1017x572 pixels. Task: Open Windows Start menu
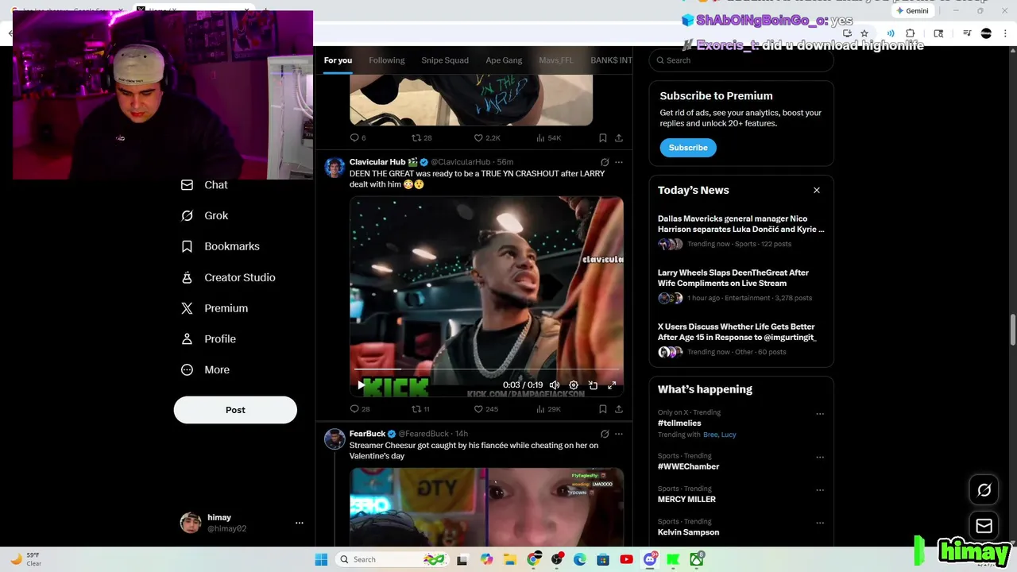click(321, 559)
